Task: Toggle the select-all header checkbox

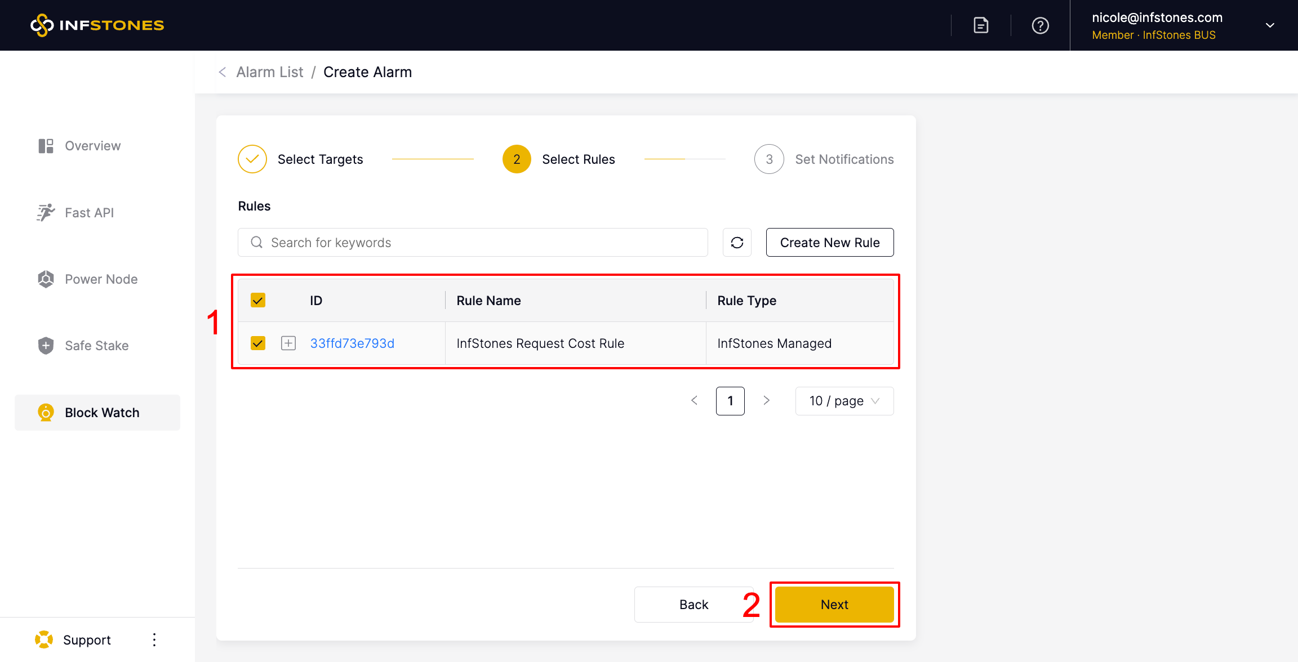Action: pos(258,301)
